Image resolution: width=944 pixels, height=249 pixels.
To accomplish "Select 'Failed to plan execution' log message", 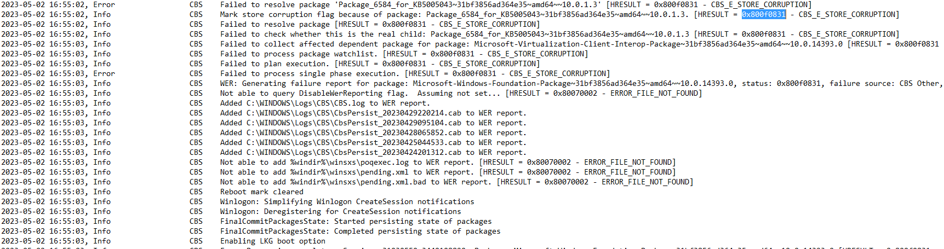I will [380, 63].
